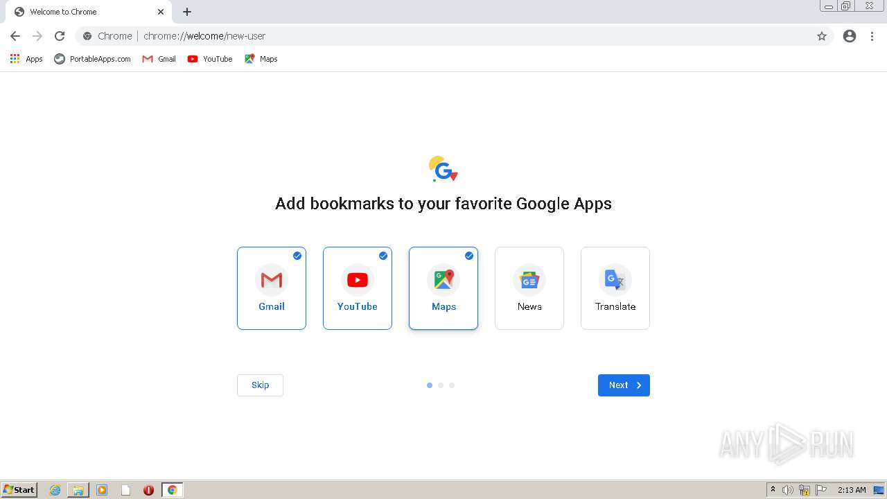Click the Show desktop tray icon
This screenshot has height=499, width=887.
pyautogui.click(x=879, y=490)
